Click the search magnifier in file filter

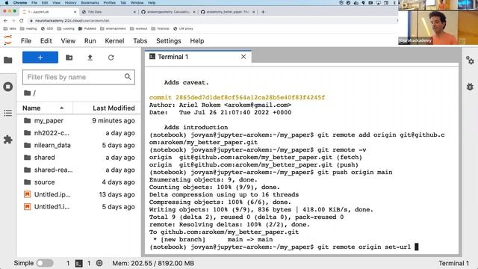[x=128, y=77]
